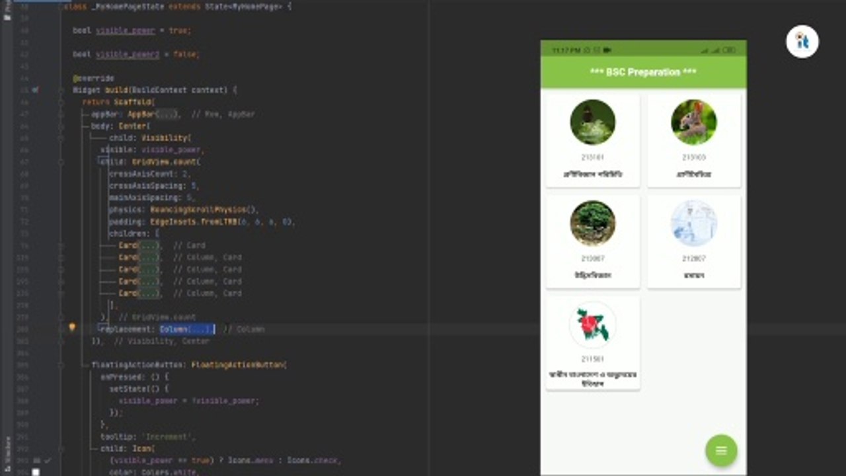
Task: Click the '@override' annotation
Action: point(93,78)
